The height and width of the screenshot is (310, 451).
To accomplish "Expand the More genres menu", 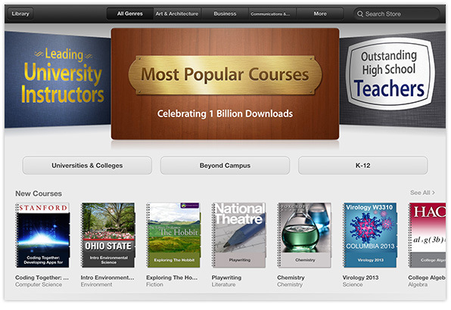I will 320,14.
